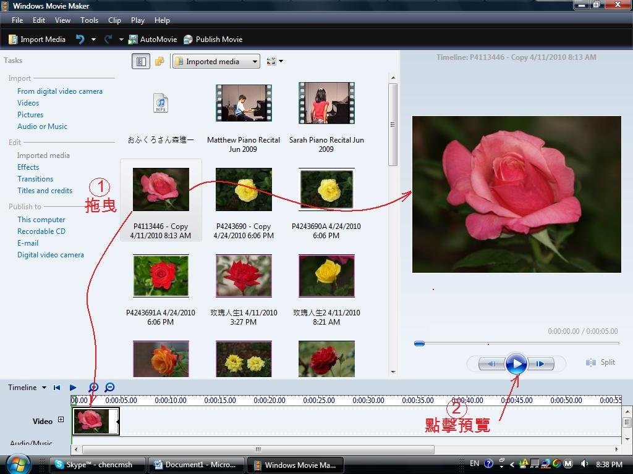Click the Previous Frame button
This screenshot has height=474, width=633.
491,364
